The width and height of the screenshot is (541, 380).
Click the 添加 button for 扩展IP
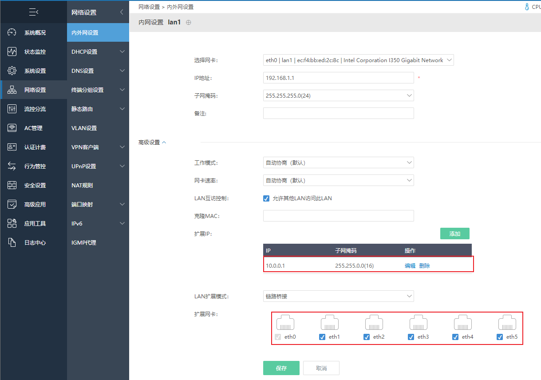point(455,234)
